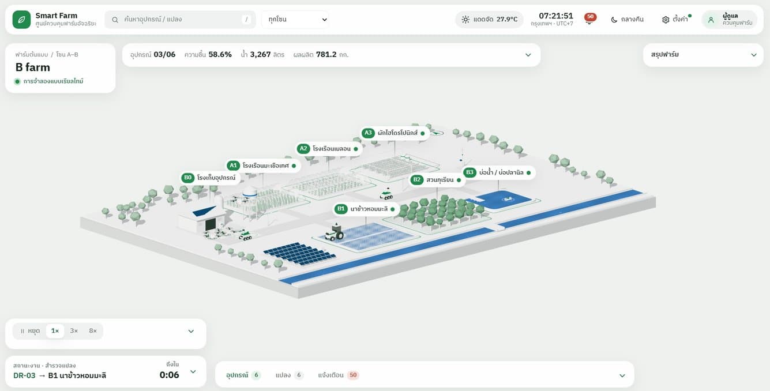Click the A2 zone badge
The image size is (770, 391).
[x=303, y=148]
